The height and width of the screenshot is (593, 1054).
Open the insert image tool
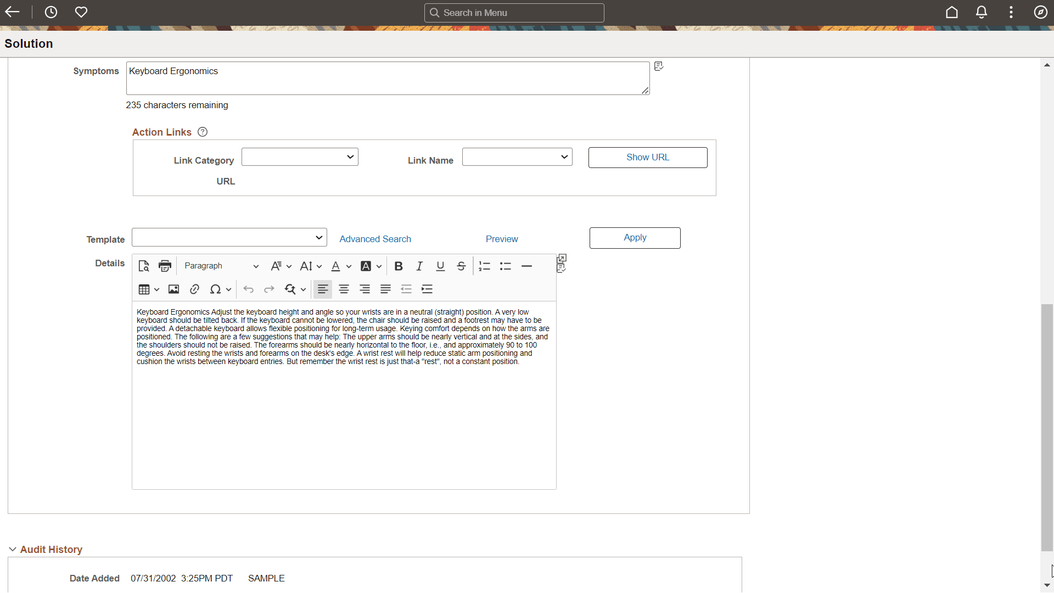[173, 289]
